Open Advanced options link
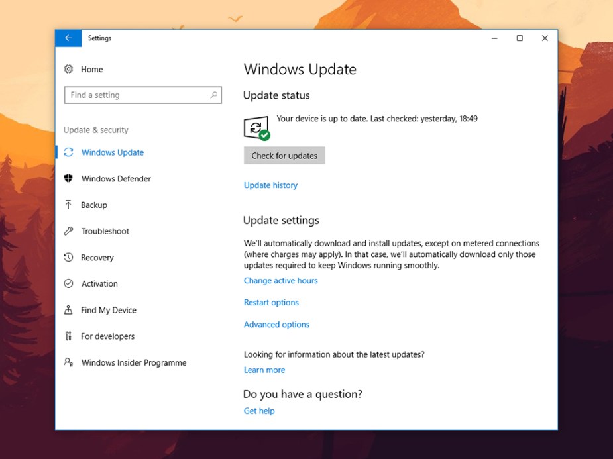The height and width of the screenshot is (459, 613). [276, 325]
